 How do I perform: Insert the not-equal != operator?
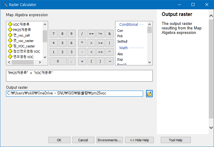(100, 34)
